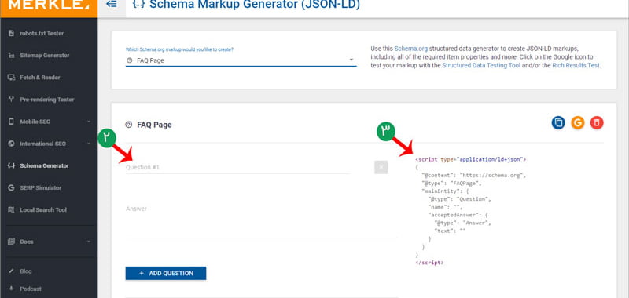Click the Blog pencil icon
This screenshot has height=298, width=629.
(11, 271)
